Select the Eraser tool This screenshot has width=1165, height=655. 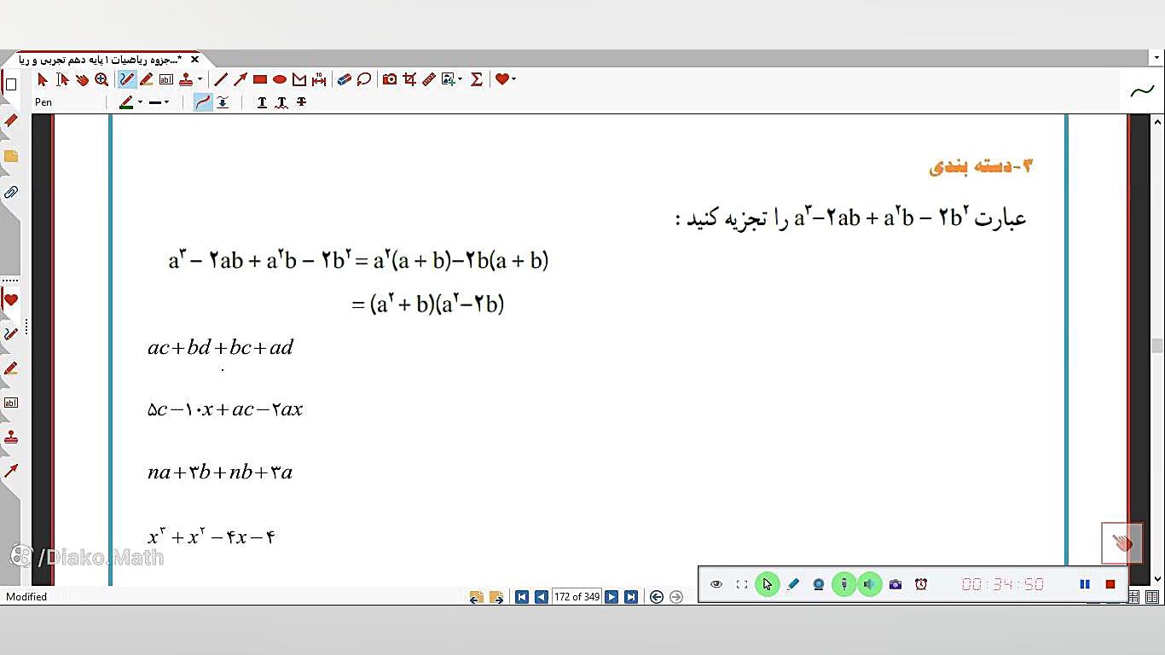(x=345, y=79)
